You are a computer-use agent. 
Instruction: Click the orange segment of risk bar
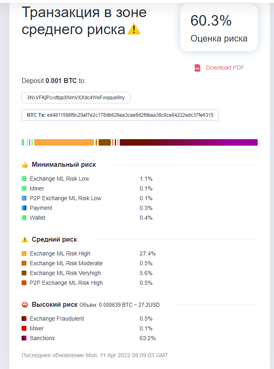pyautogui.click(x=64, y=142)
